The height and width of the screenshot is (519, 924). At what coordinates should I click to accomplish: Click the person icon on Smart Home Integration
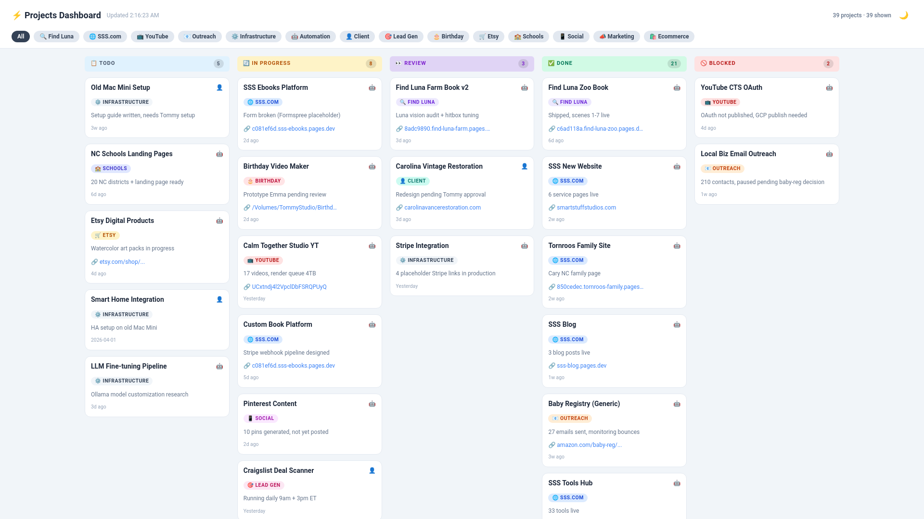coord(219,299)
